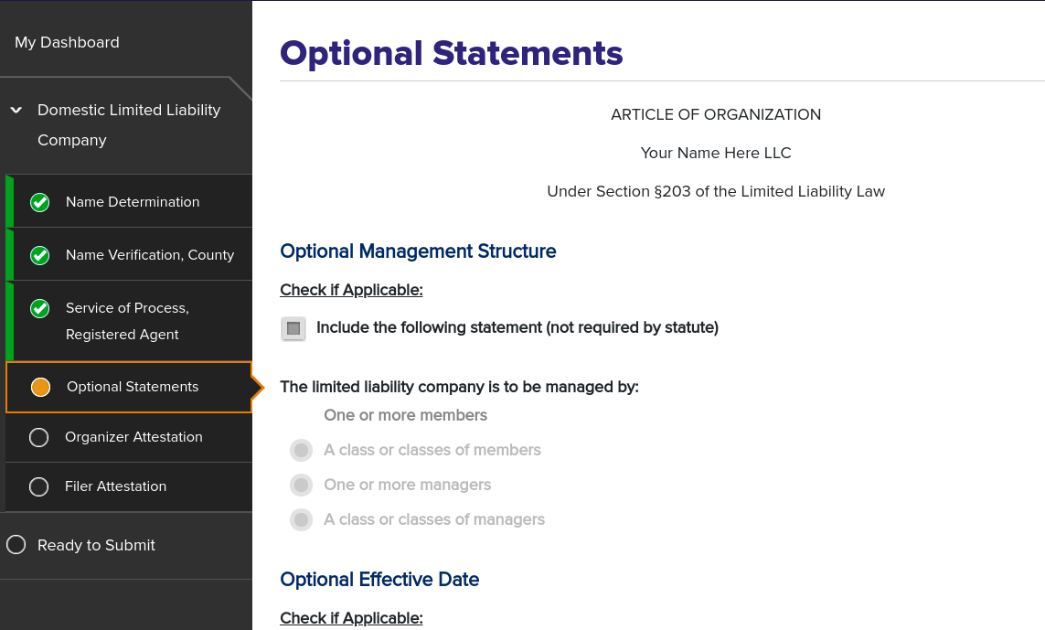This screenshot has width=1045, height=630.
Task: Open the Organizer Attestation step
Action: pos(133,437)
